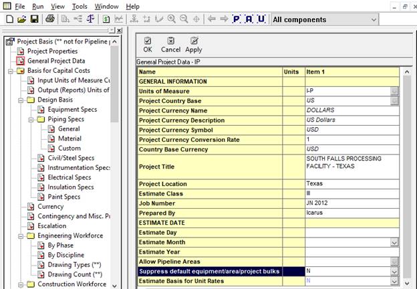
Task: Open Paint Specs tree item
Action: 64,197
